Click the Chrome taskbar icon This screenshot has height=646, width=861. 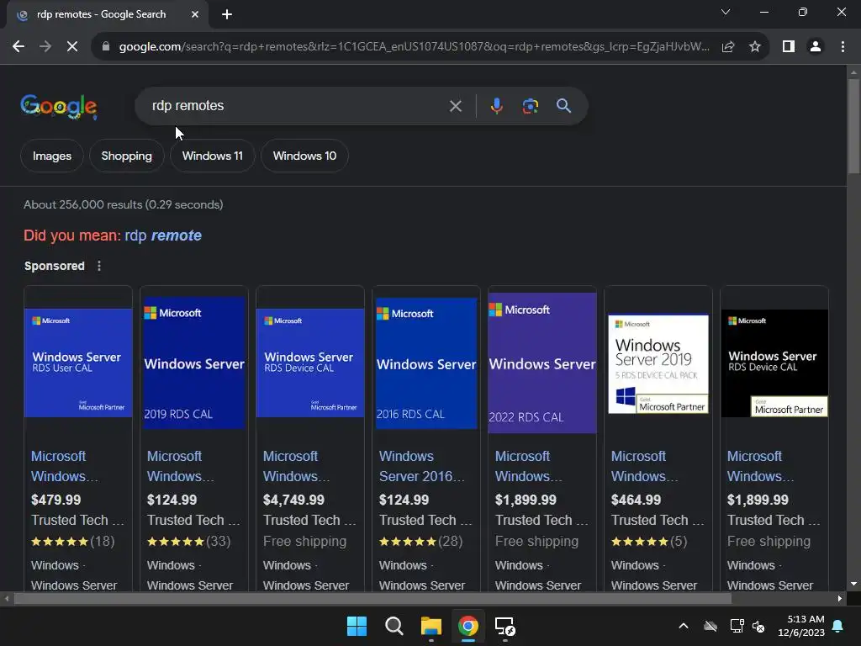[467, 626]
